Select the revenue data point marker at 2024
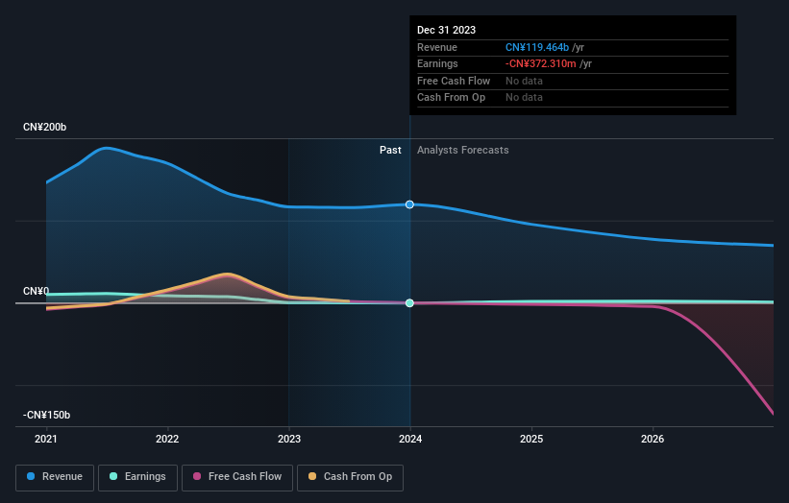789x503 pixels. [409, 204]
